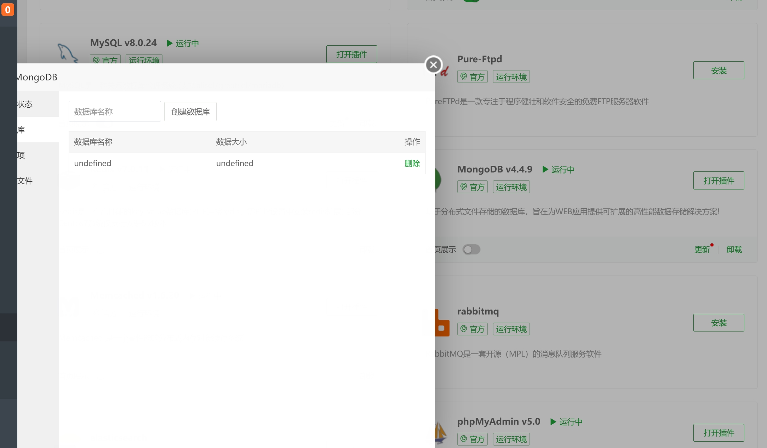Delete the undefined database row via 删除
Viewport: 767px width, 448px height.
(412, 163)
